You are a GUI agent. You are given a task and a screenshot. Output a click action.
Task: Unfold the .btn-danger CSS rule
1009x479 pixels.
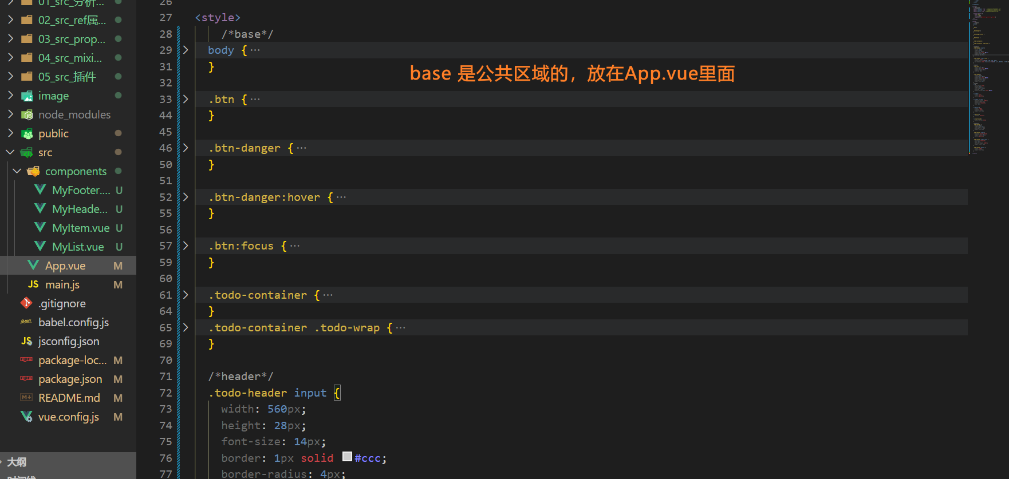[x=186, y=148]
